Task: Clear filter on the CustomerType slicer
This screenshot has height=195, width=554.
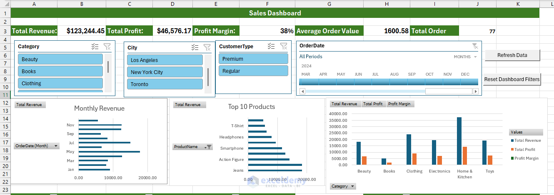Action: pos(284,46)
